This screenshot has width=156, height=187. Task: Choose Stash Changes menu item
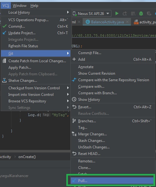point(113,141)
